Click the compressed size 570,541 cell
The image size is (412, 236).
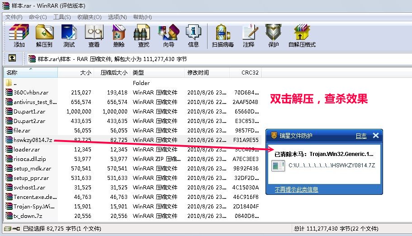[x=117, y=169]
